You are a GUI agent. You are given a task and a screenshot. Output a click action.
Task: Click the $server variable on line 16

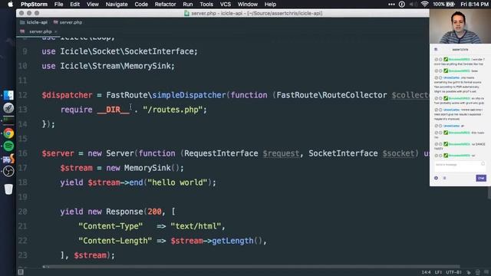pyautogui.click(x=58, y=153)
